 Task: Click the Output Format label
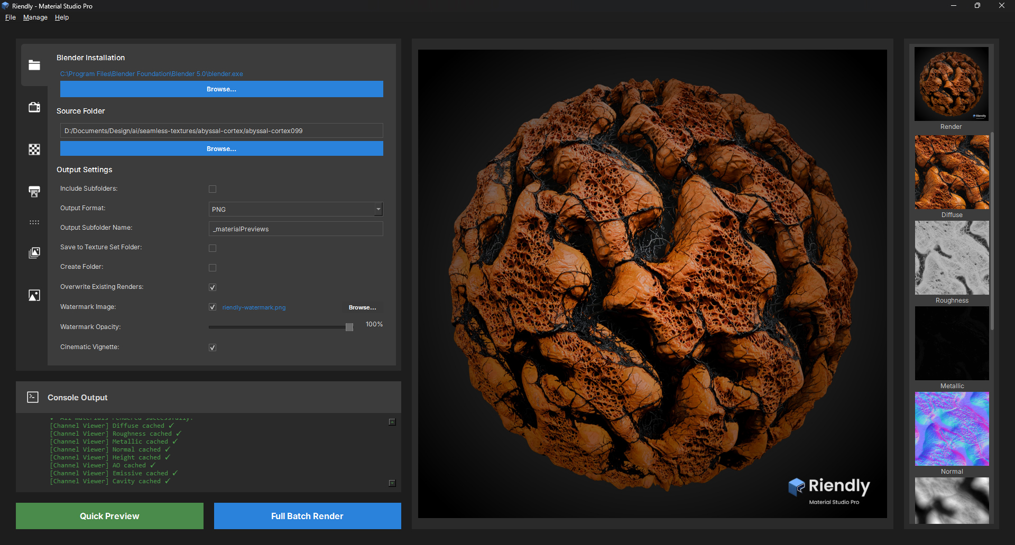point(83,208)
